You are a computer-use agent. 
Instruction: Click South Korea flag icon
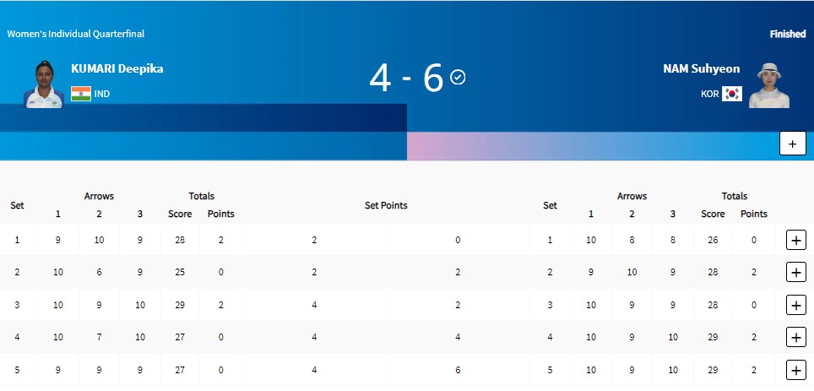click(731, 94)
